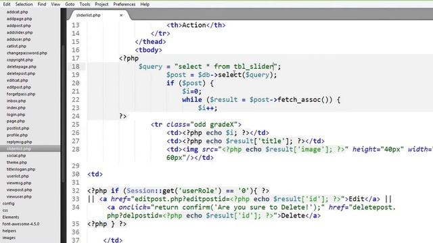Open userlist.php in the sidebar
The image size is (433, 243).
(18, 176)
